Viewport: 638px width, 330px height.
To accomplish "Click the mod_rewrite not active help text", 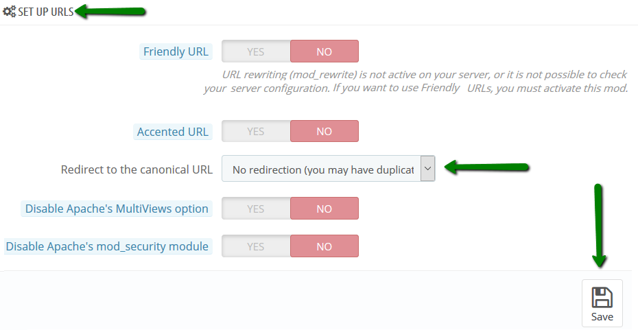I will (x=416, y=82).
